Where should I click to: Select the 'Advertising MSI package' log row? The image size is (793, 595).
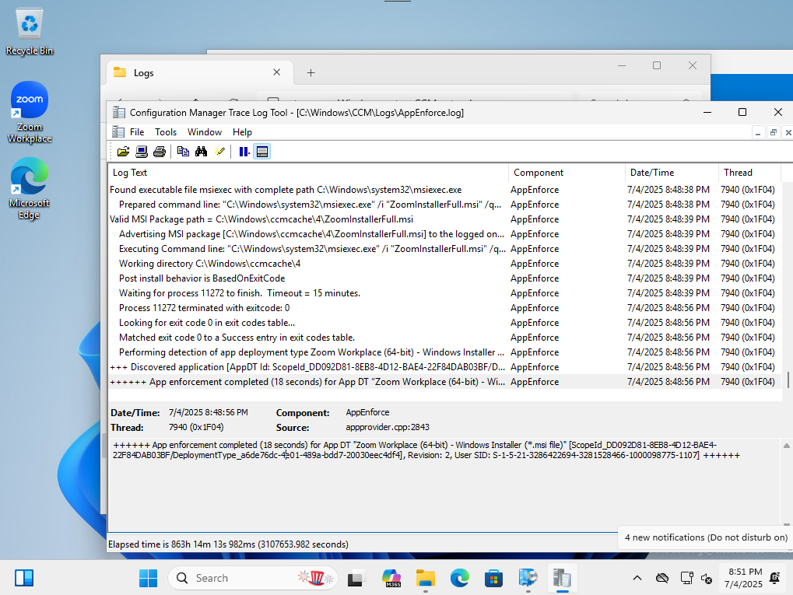445,234
